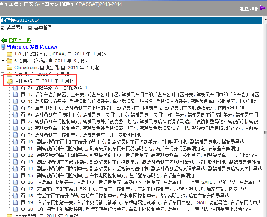Click 当前:1.8L 发动机CEAA heading
This screenshot has width=267, height=217.
32,47
